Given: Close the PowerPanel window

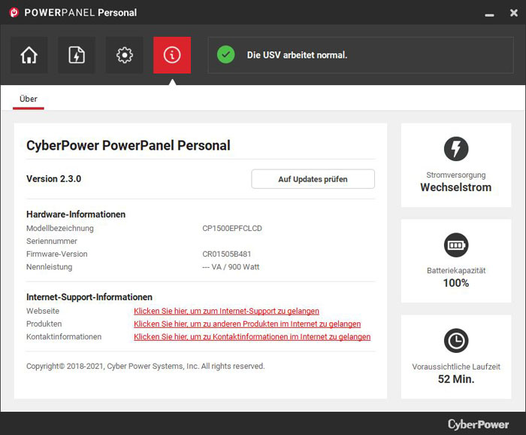Looking at the screenshot, I should 513,13.
